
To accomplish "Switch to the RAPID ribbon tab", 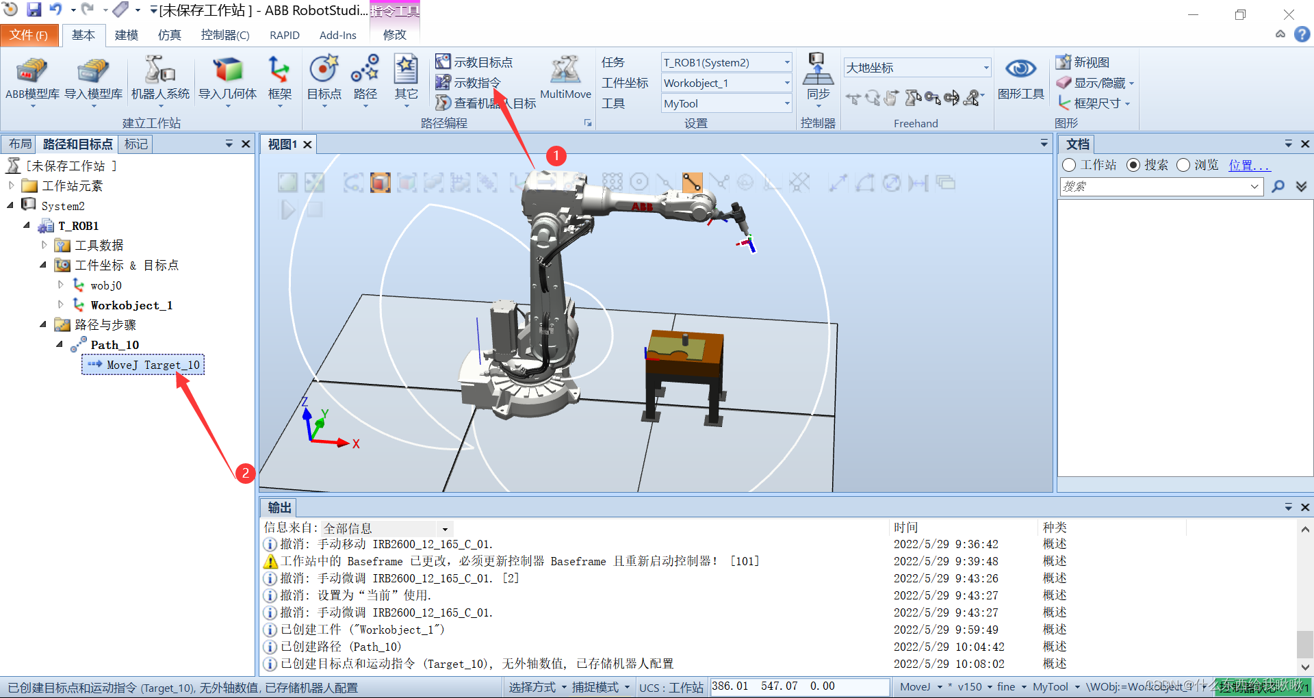I will click(285, 35).
